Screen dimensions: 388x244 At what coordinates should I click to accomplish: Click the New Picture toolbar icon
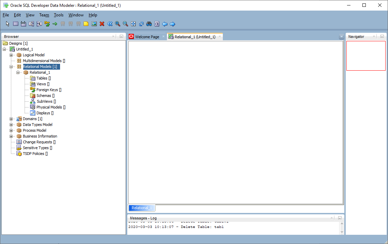coord(94,24)
